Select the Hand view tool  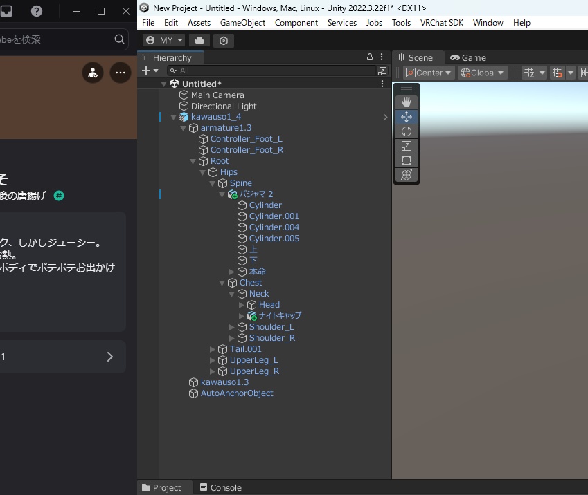tap(407, 102)
